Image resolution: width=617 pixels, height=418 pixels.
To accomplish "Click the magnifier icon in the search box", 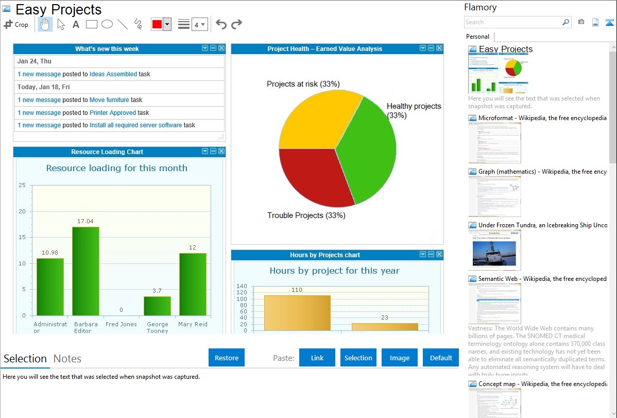I will pos(565,22).
